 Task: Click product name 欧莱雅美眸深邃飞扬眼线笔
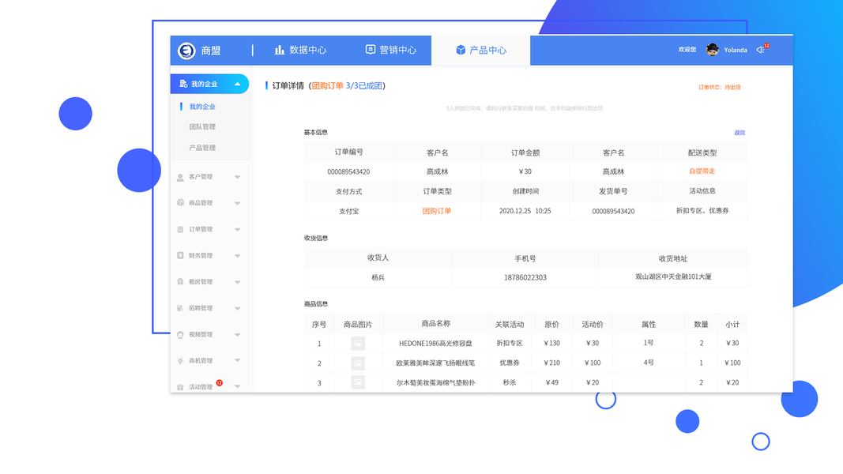(435, 363)
